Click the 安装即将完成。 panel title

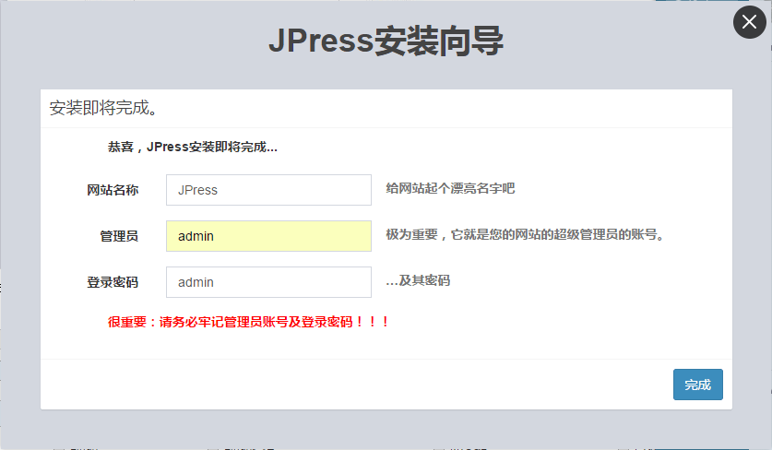pos(104,108)
